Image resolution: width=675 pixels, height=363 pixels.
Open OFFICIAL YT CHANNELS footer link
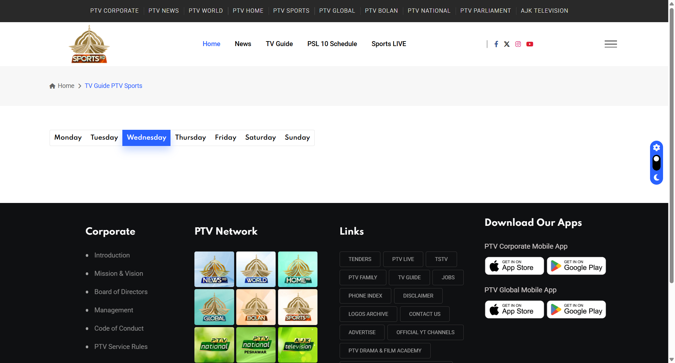425,332
